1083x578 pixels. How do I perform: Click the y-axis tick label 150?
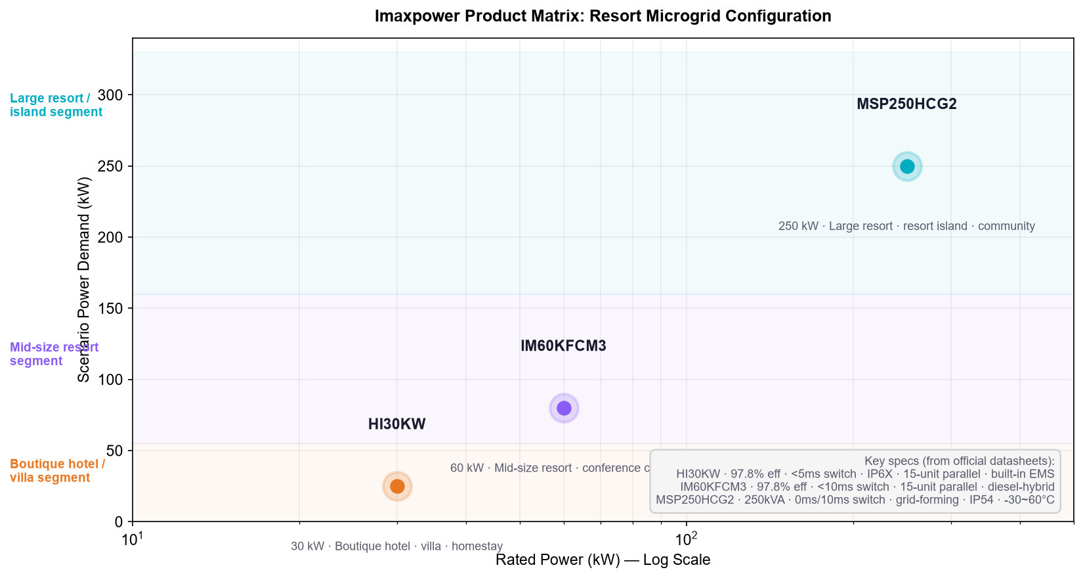tap(110, 309)
